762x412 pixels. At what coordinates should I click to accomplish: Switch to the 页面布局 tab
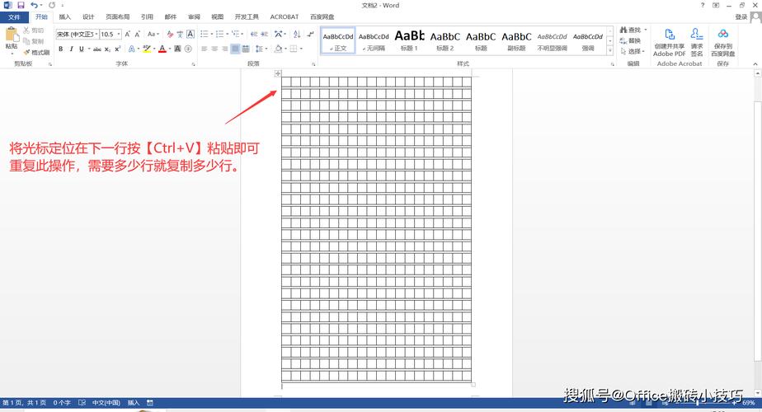117,16
